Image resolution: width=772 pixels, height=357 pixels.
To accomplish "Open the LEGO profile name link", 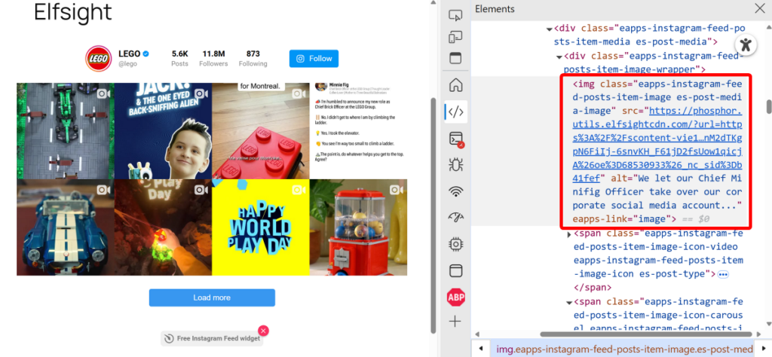I will (x=130, y=53).
